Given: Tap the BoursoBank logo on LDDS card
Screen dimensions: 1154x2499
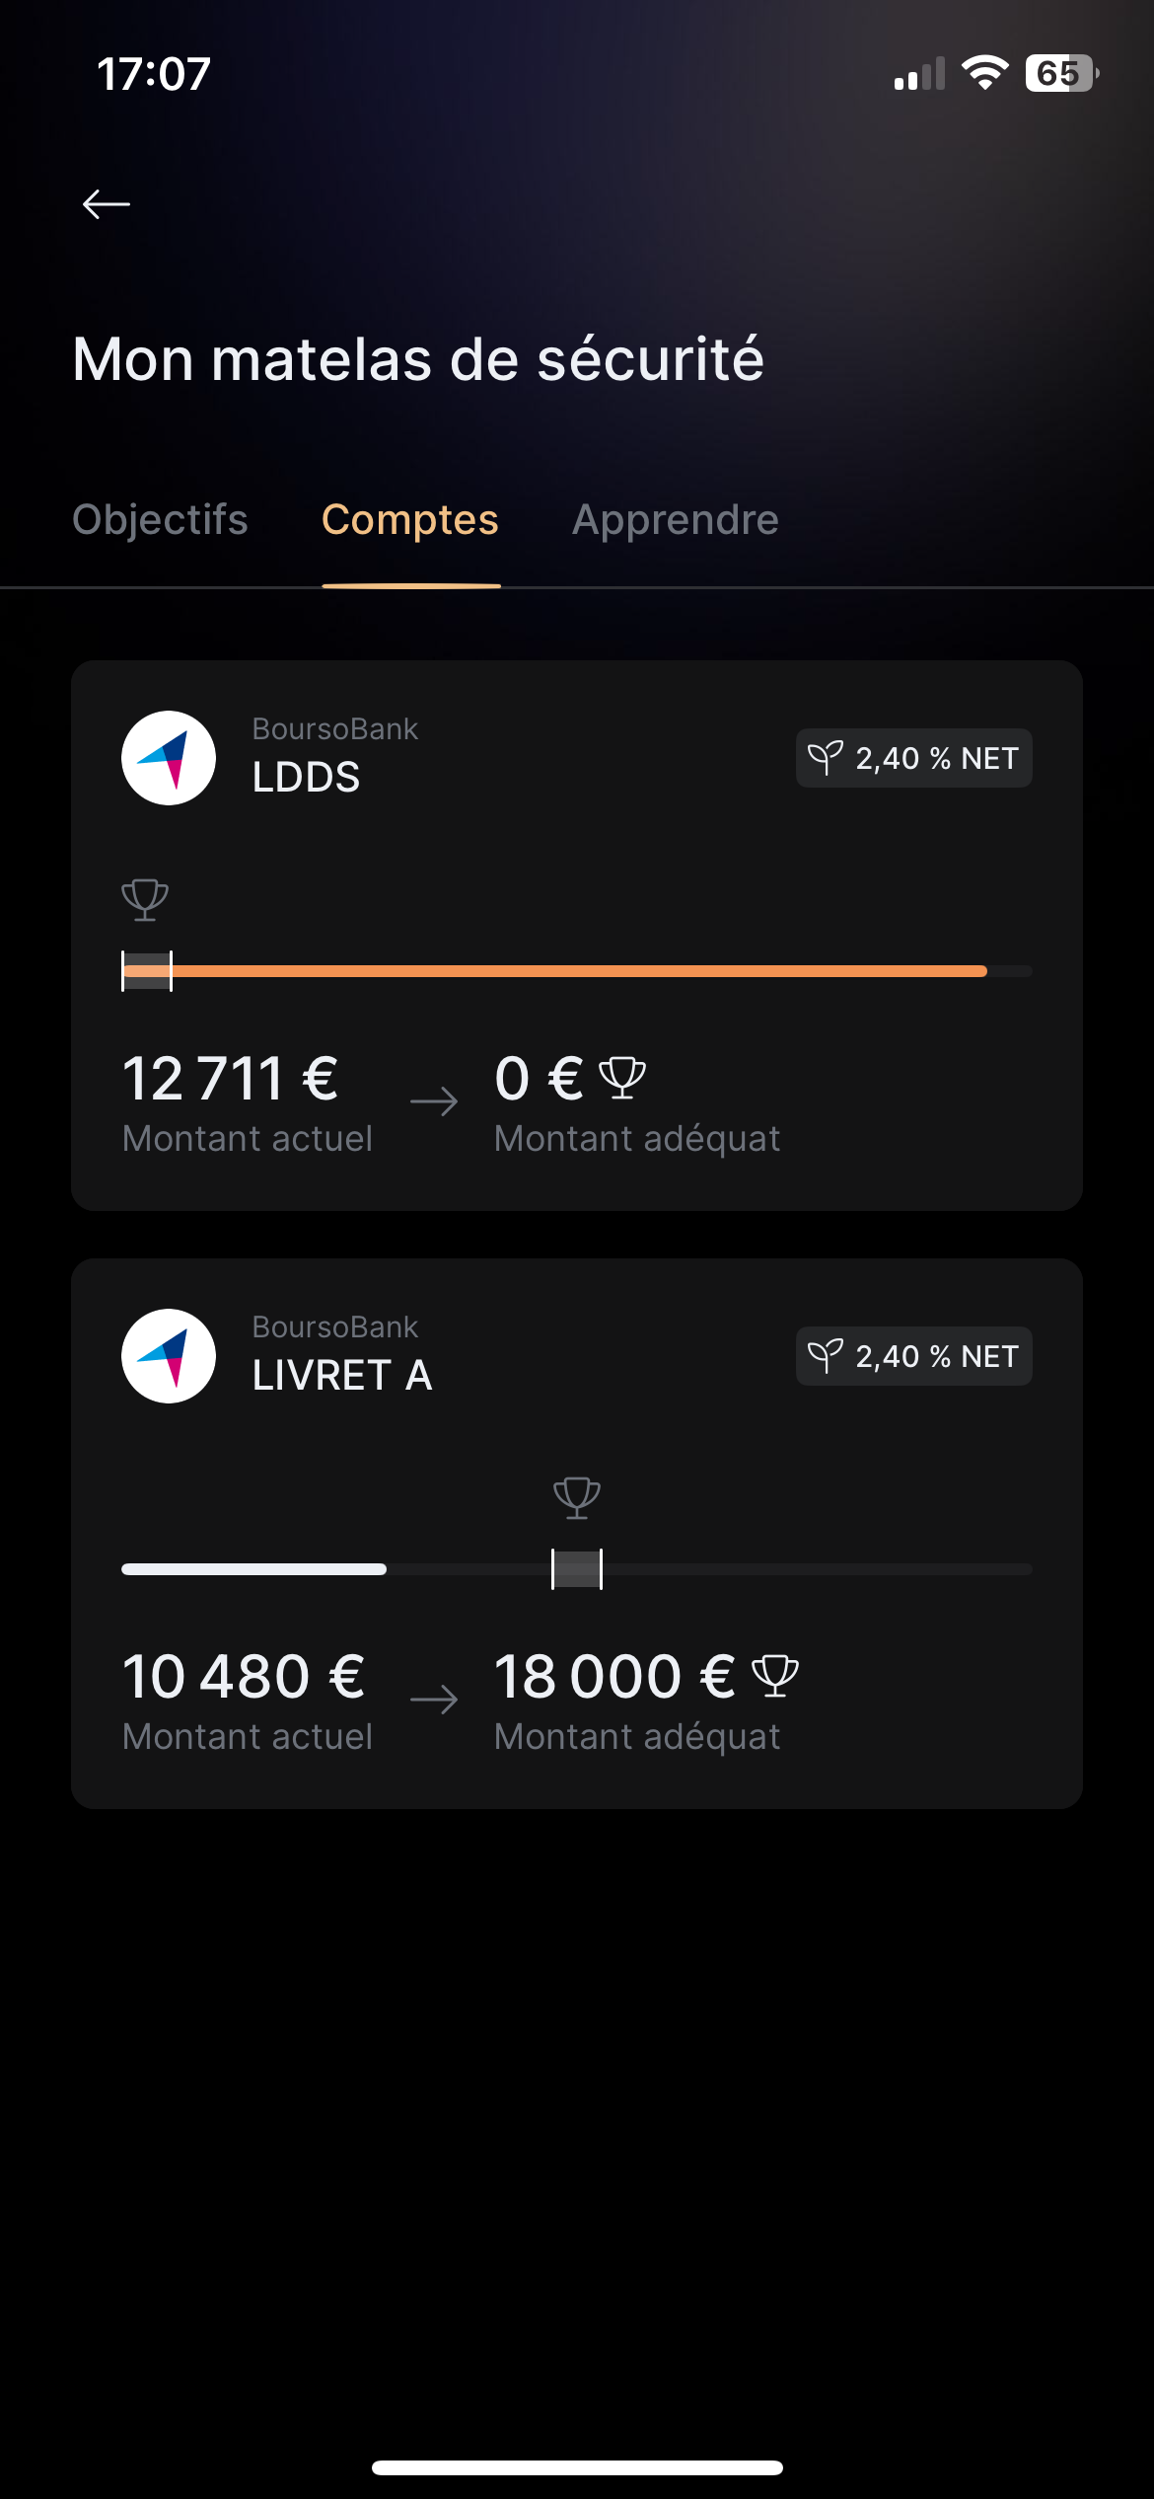Looking at the screenshot, I should (x=169, y=758).
